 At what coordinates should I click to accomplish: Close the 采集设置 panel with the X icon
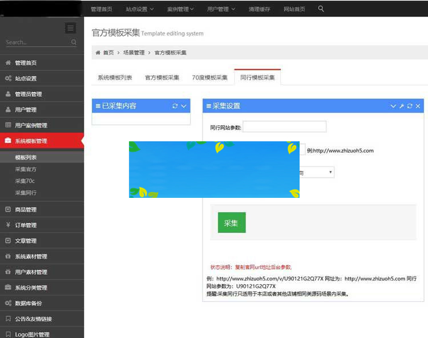click(x=418, y=106)
